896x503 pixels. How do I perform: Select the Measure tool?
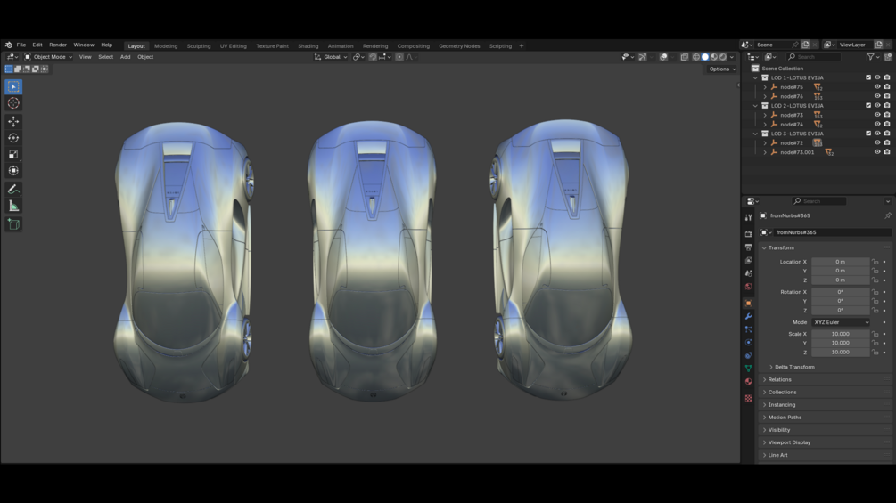[13, 206]
